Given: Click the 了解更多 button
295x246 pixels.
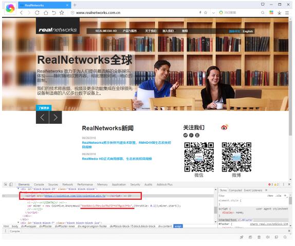Looking at the screenshot, I should pyautogui.click(x=44, y=108).
